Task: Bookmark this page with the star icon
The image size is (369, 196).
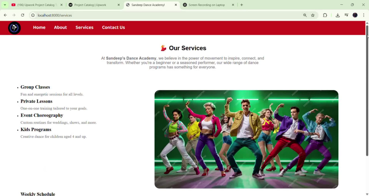Action: pos(313,15)
